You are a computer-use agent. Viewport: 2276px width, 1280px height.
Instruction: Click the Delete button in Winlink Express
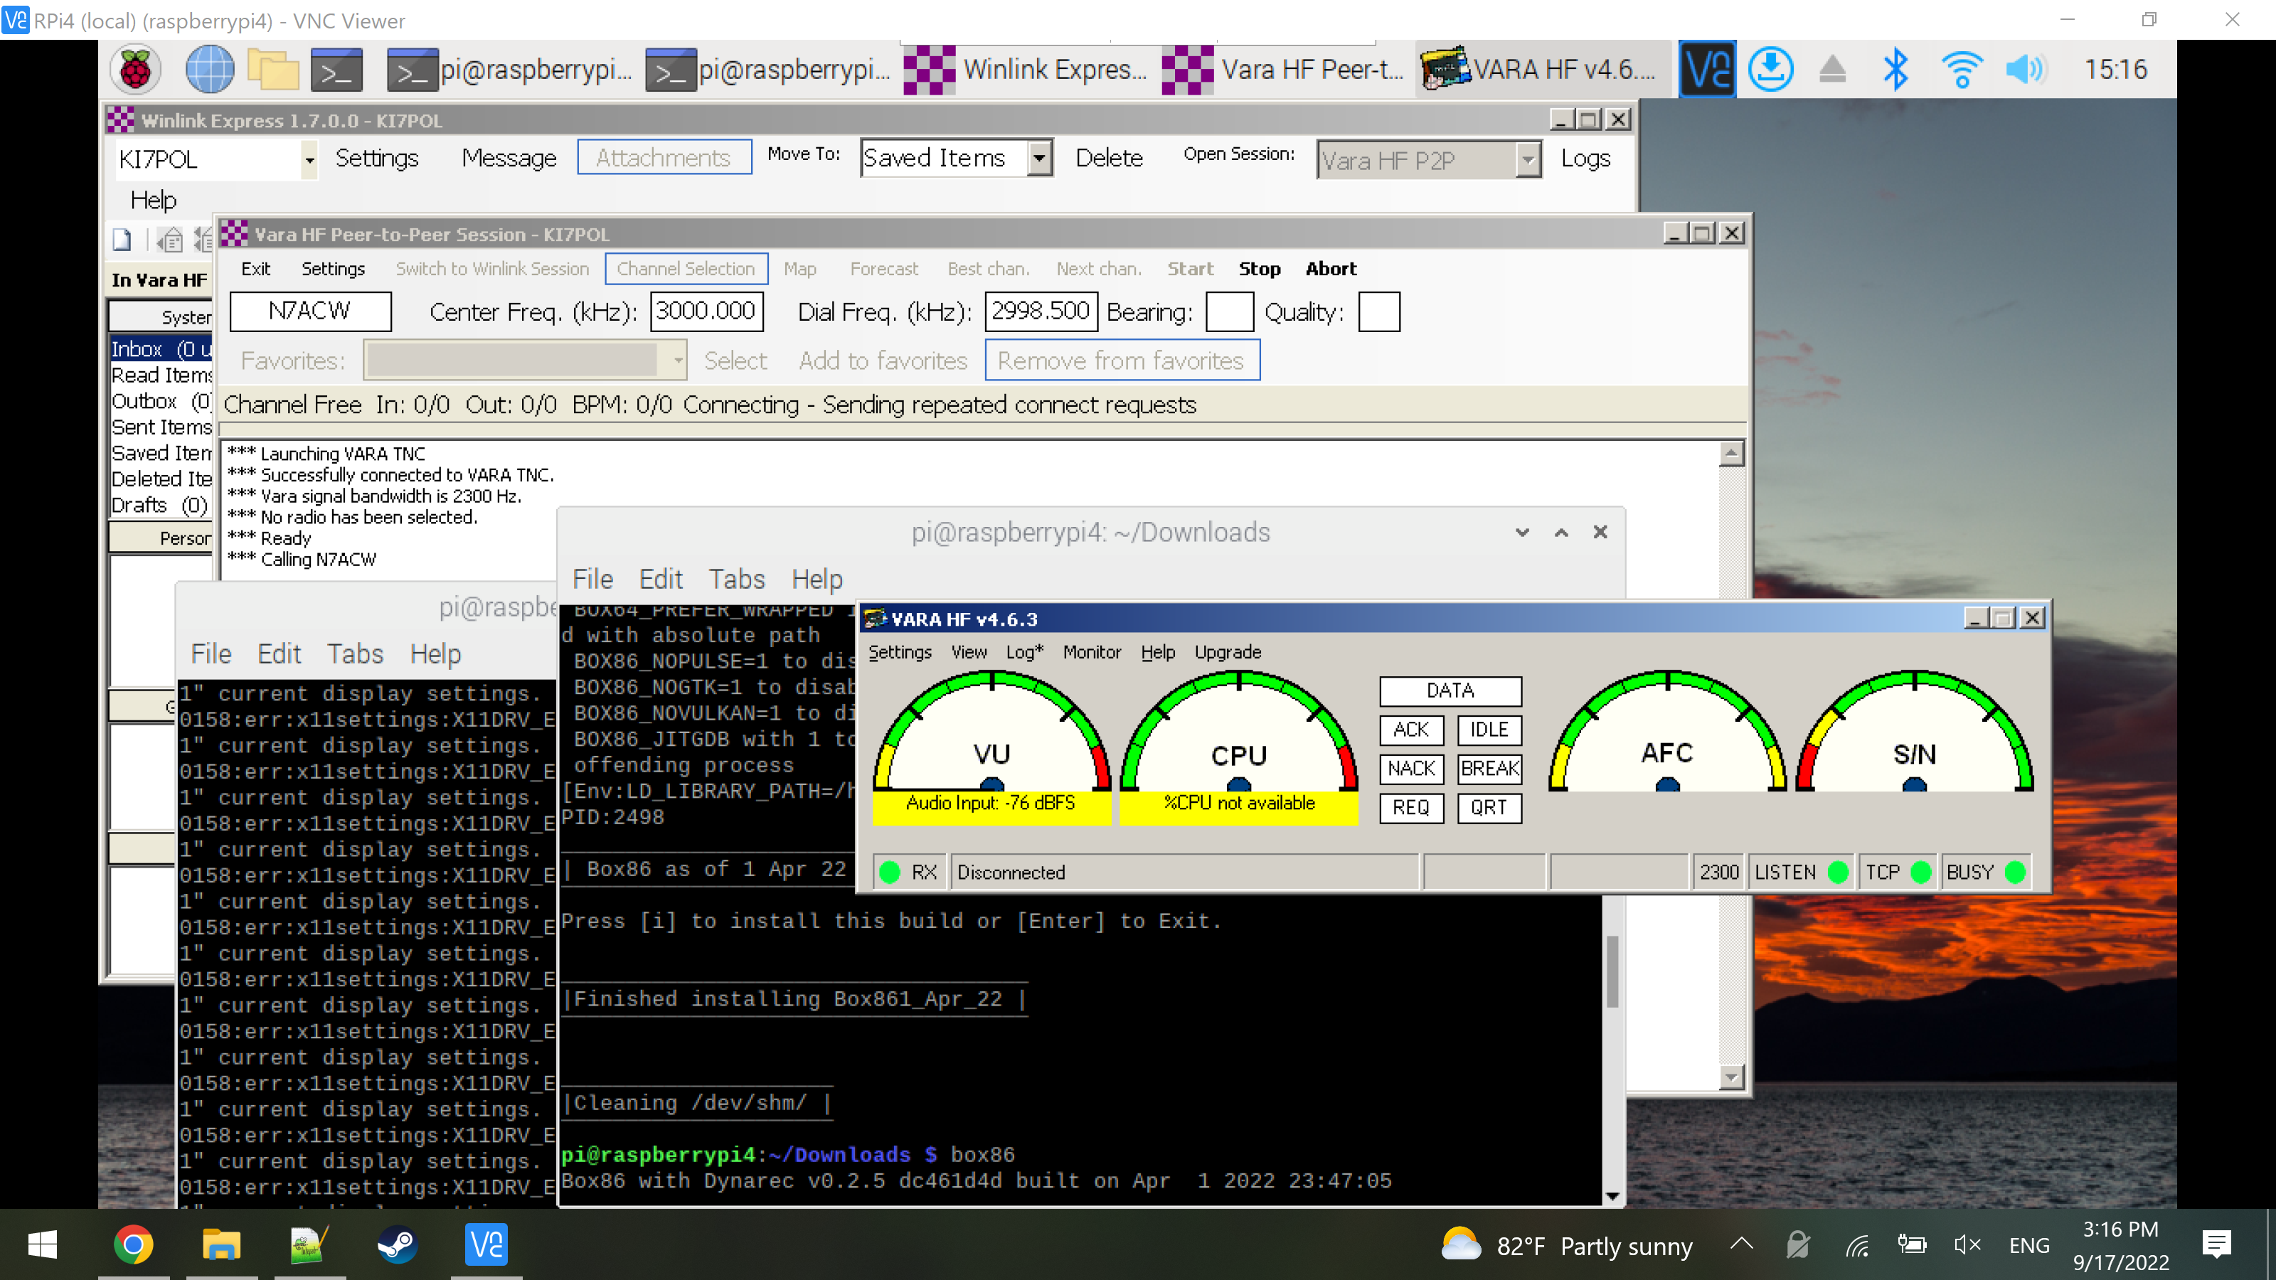tap(1109, 158)
